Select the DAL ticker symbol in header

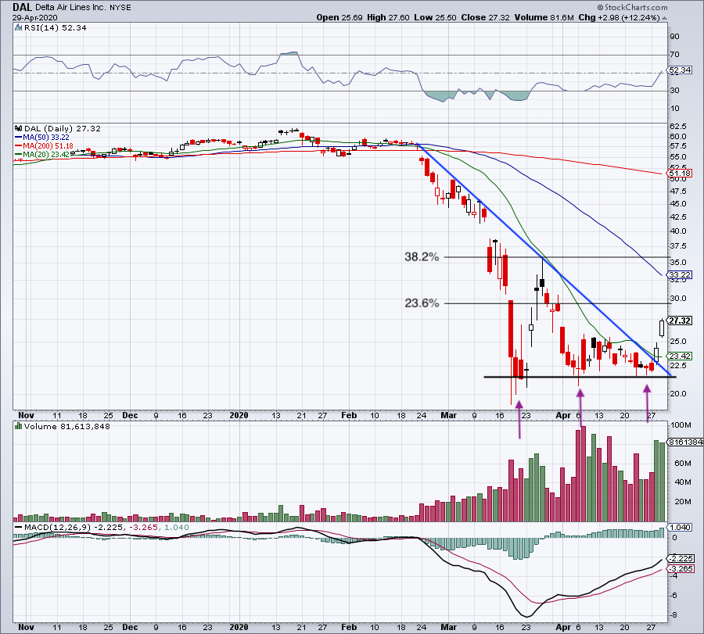[22, 7]
